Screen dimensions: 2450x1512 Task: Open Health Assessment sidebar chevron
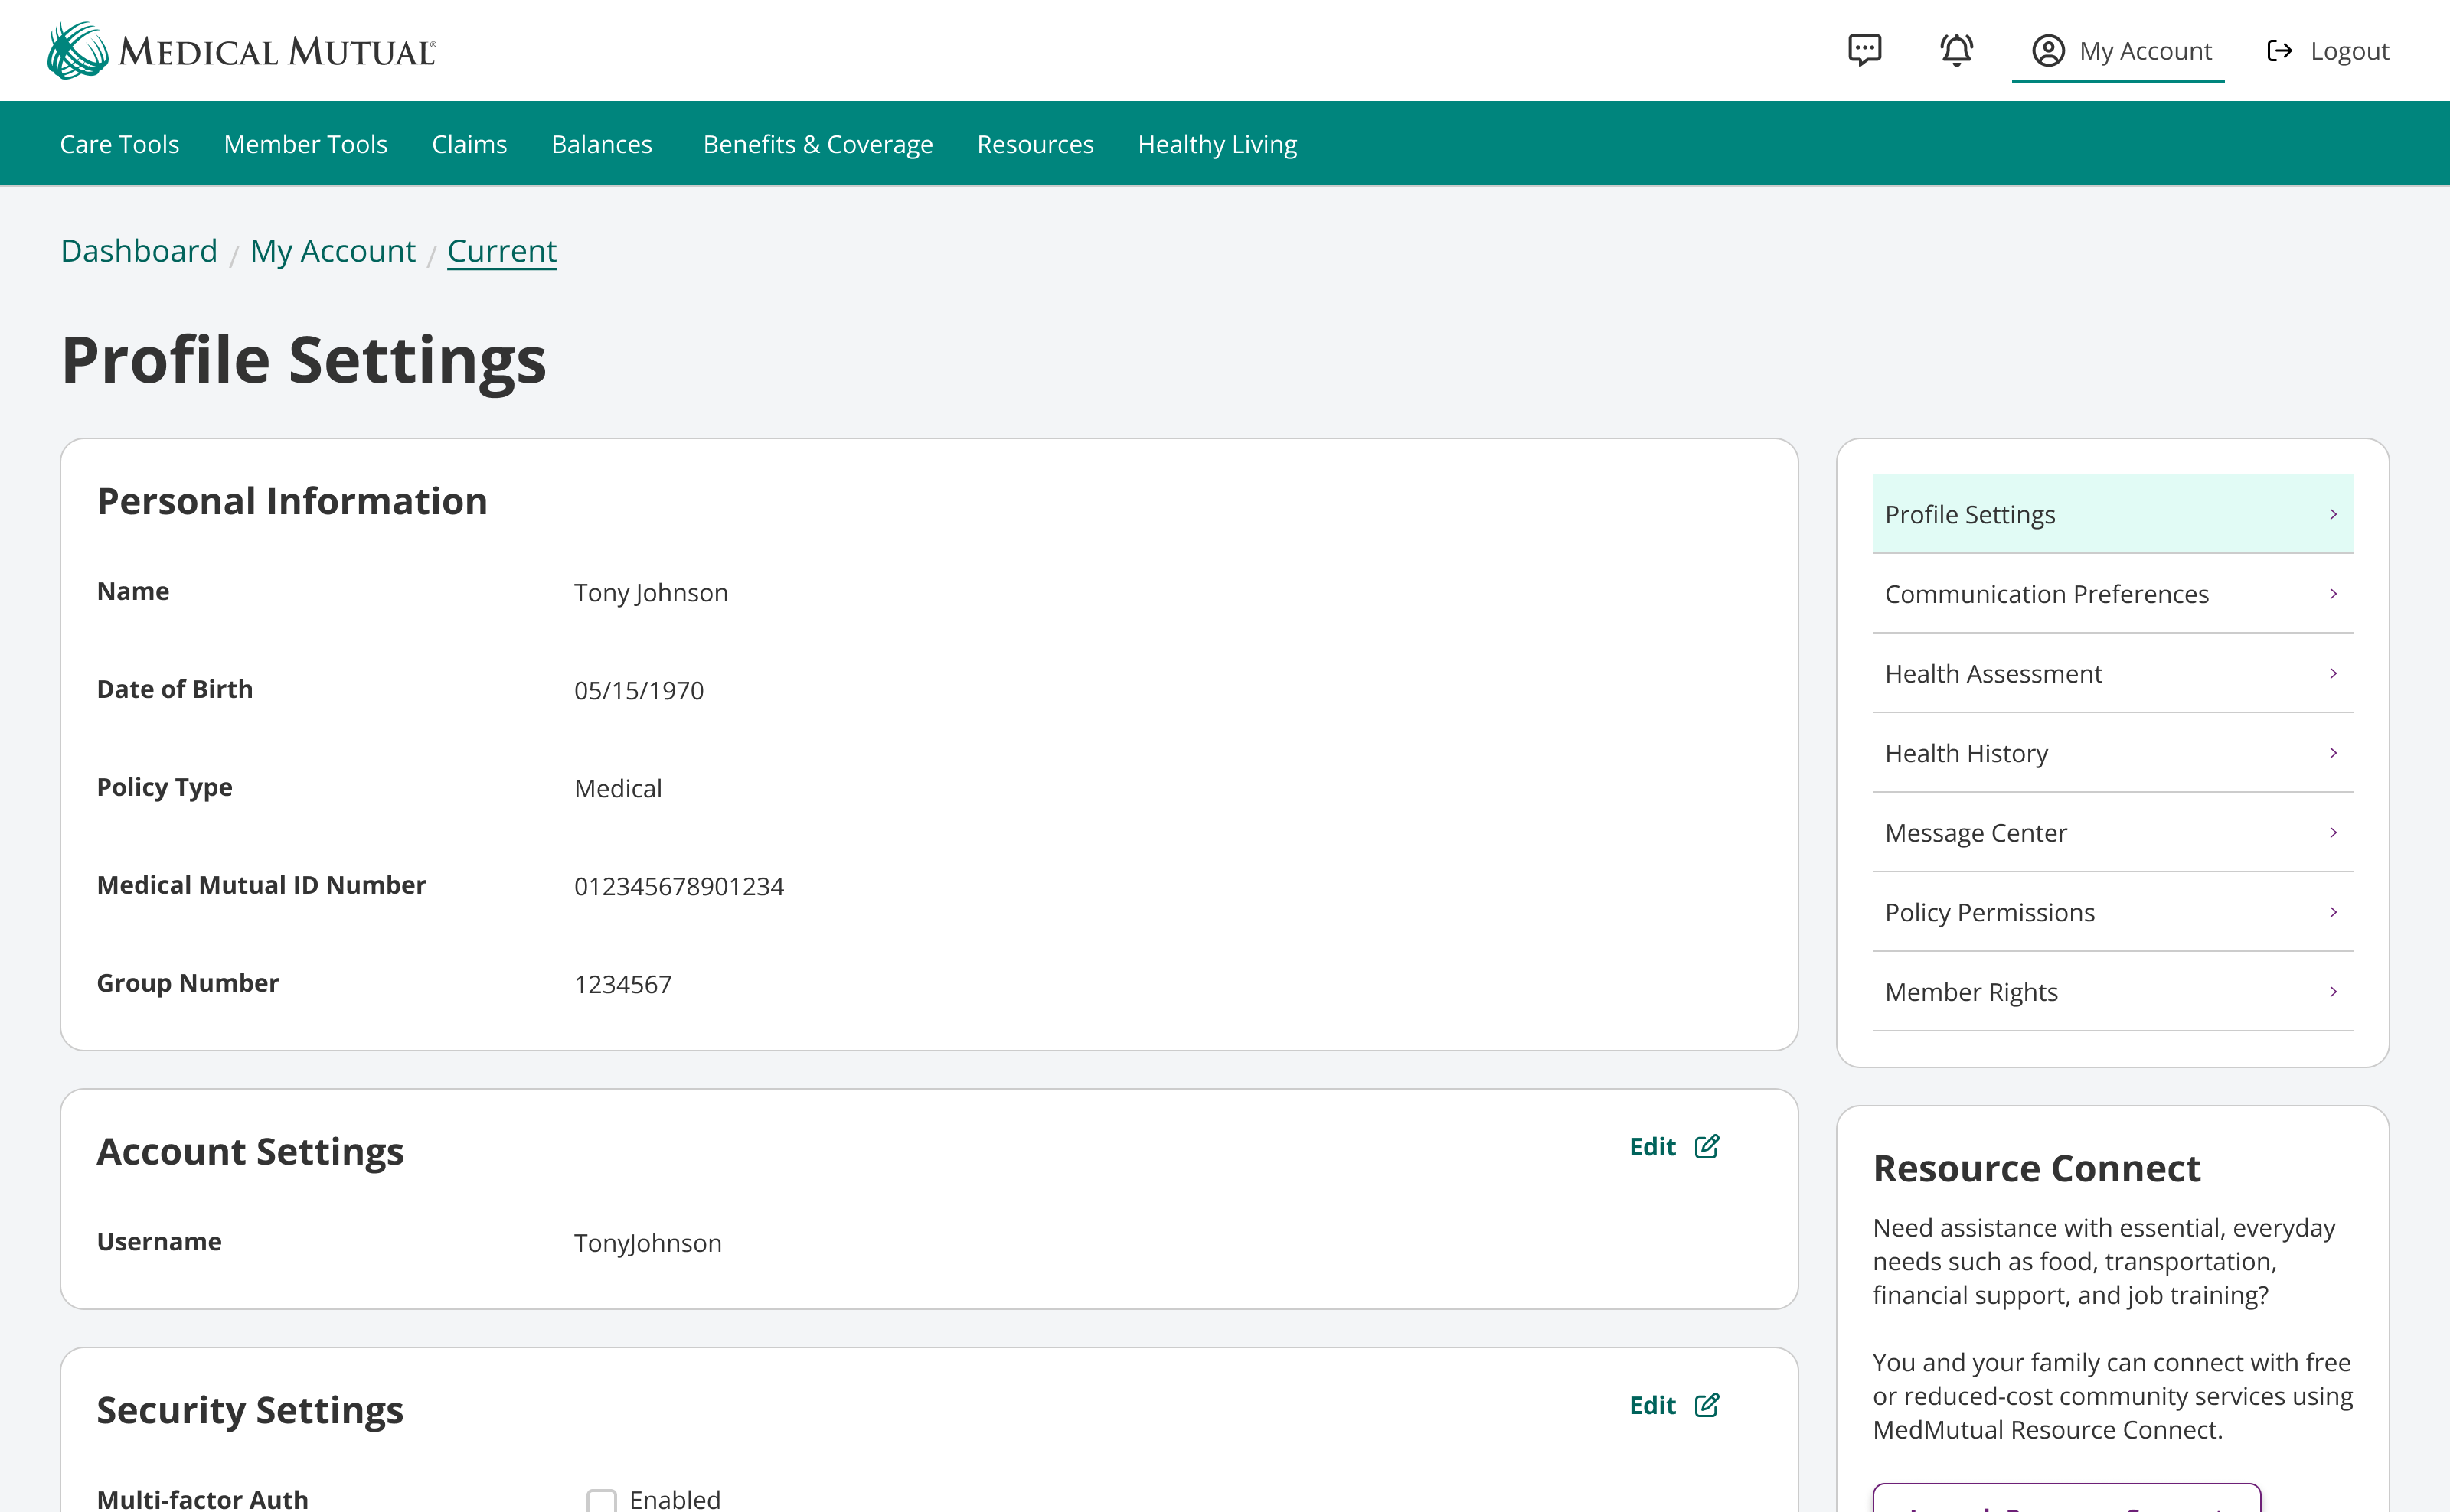coord(2333,674)
